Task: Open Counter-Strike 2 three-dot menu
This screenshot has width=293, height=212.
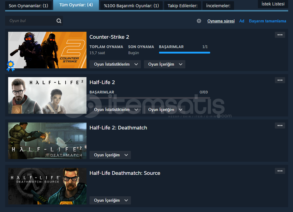Action: tap(280, 35)
